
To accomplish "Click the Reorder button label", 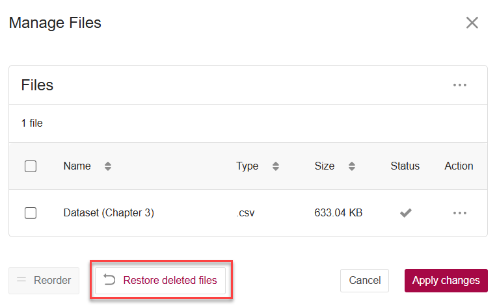I will [52, 281].
